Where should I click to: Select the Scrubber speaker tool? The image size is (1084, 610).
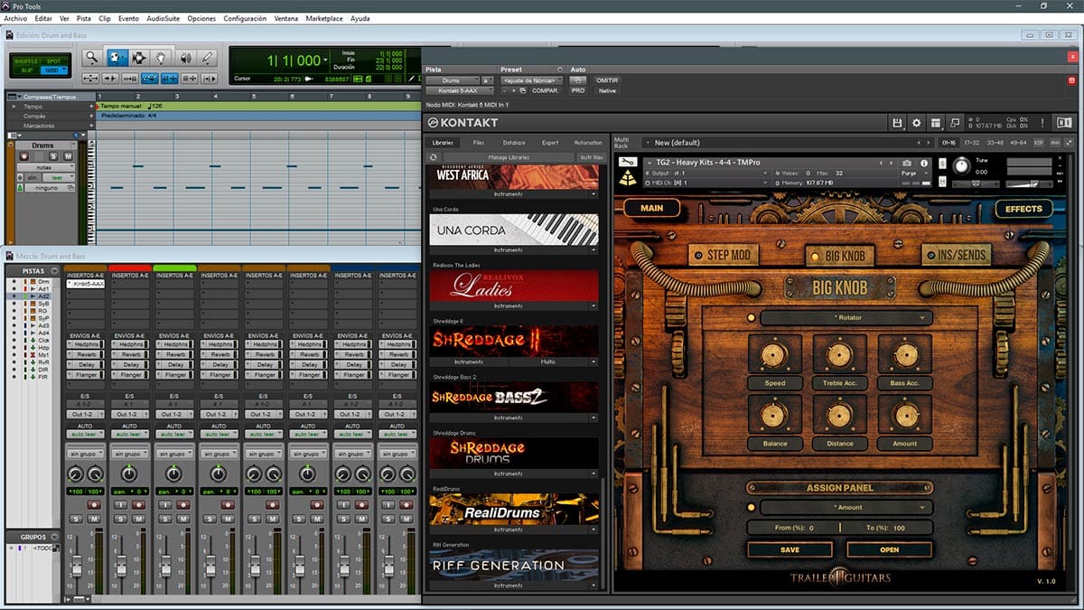(x=187, y=57)
